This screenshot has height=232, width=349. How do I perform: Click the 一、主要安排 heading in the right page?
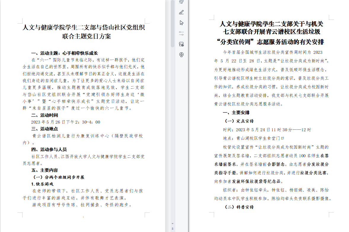tap(236, 113)
